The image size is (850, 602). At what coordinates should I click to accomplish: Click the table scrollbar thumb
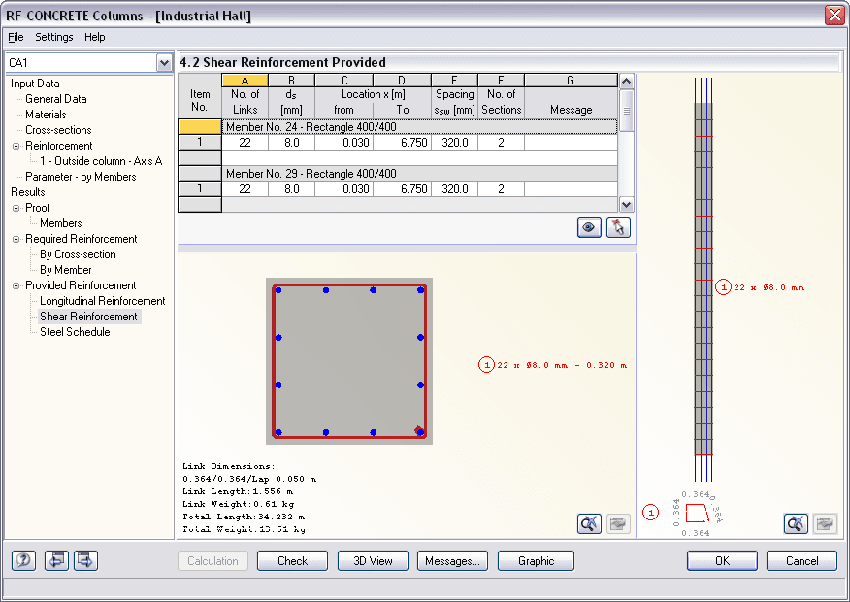tap(626, 111)
